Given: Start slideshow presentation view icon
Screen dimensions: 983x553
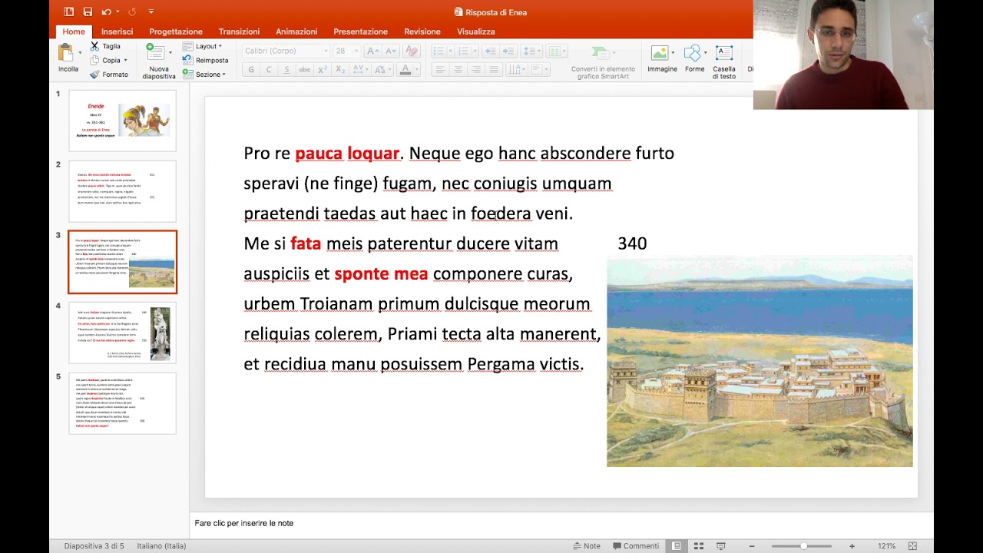Looking at the screenshot, I should [x=720, y=546].
